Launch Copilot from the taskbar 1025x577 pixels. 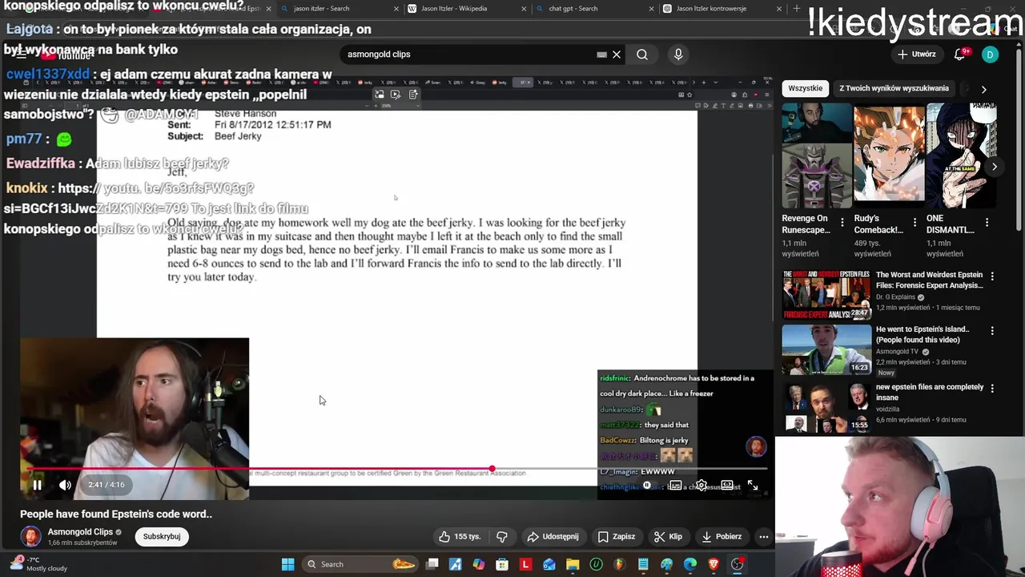click(x=479, y=564)
